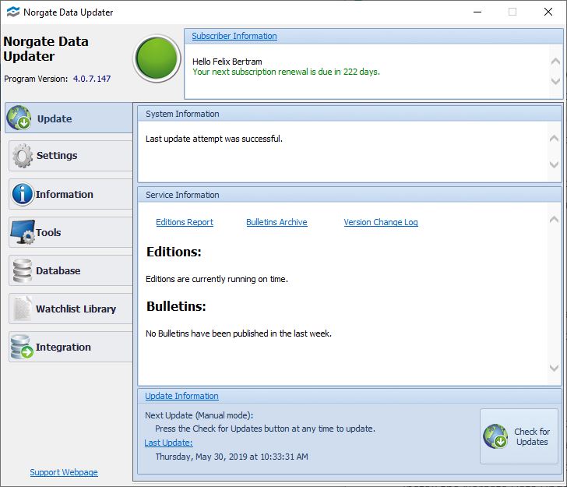Close the Norgate Data Updater window
567x487 pixels.
(548, 12)
